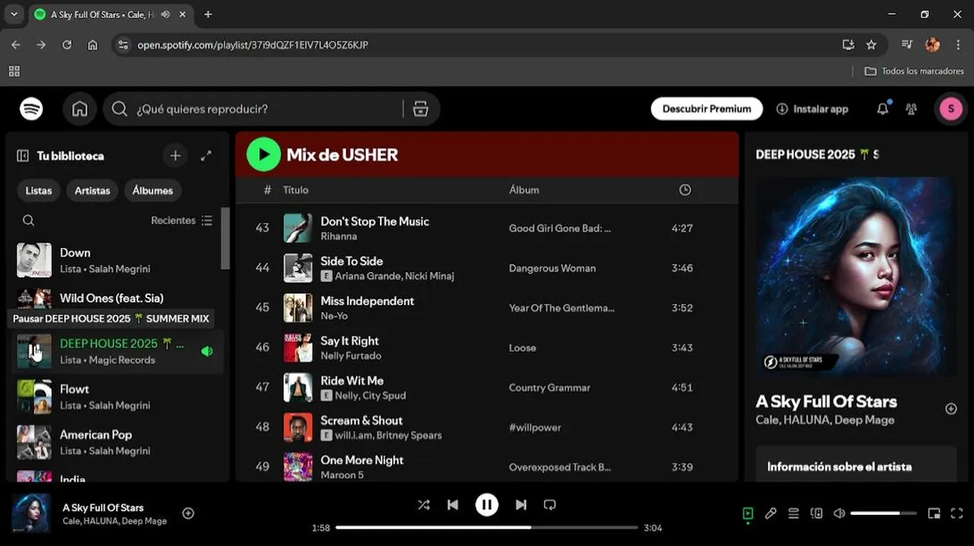
Task: Bookmark this page star icon
Action: (x=871, y=45)
